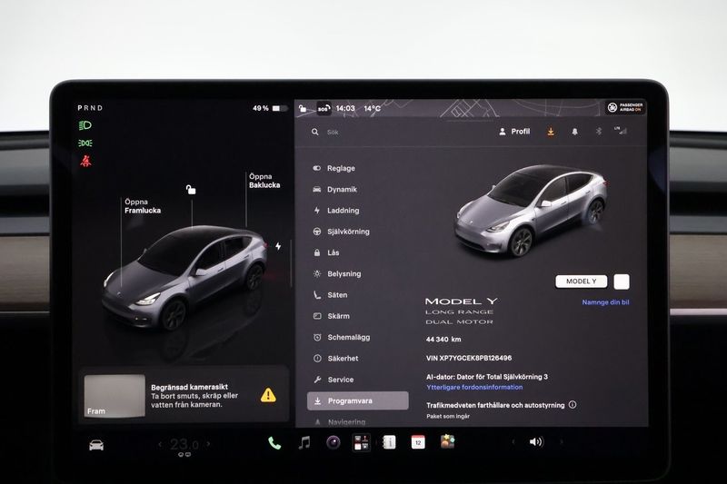Click the Namnge din bil link

[605, 302]
